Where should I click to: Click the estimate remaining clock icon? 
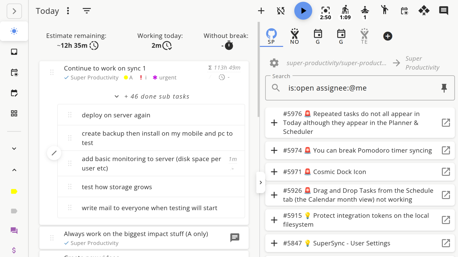click(x=94, y=46)
